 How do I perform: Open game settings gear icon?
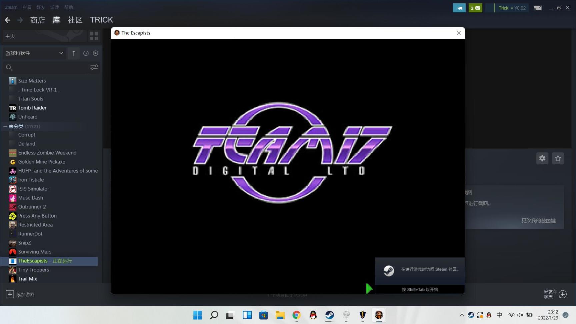[542, 158]
